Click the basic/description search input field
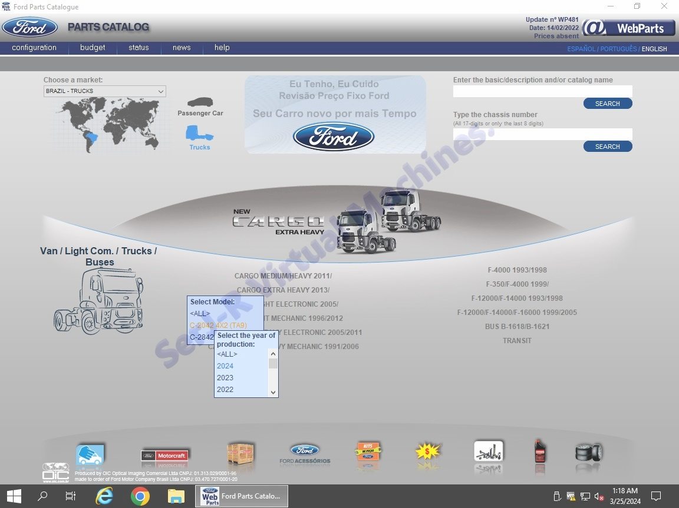The height and width of the screenshot is (508, 679). pos(543,91)
